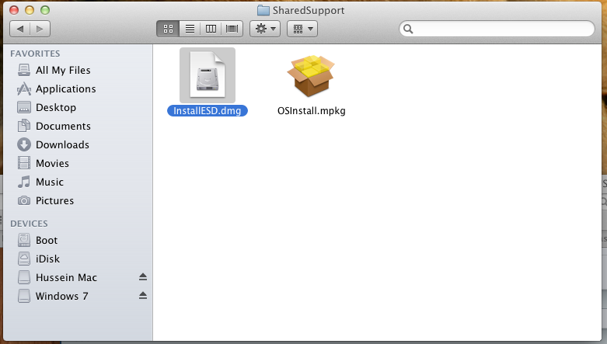Viewport: 607px width, 344px height.
Task: Close the SharedSupport window
Action: pos(14,10)
